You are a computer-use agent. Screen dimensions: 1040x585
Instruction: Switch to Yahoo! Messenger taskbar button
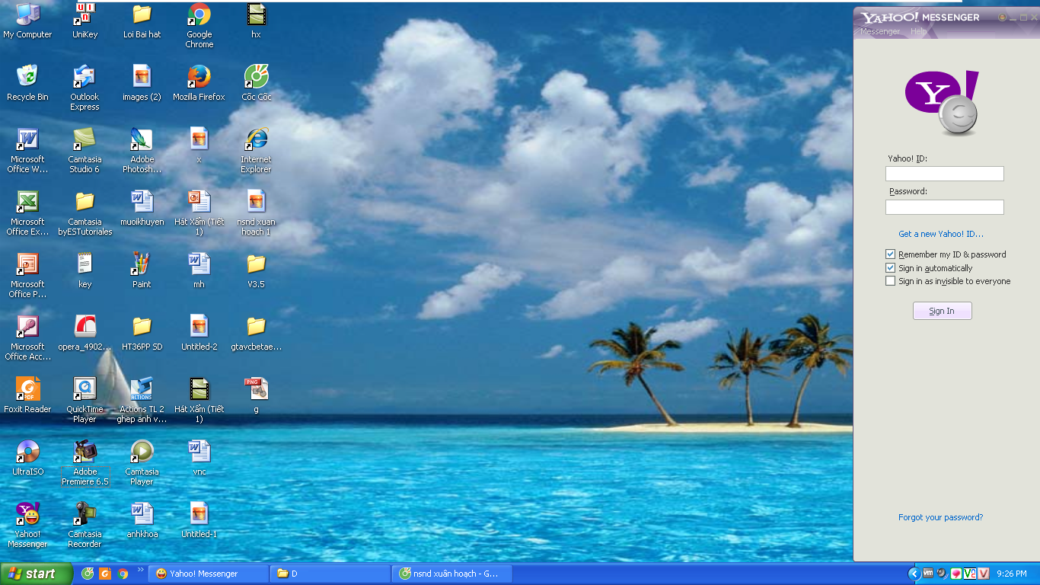tap(209, 574)
